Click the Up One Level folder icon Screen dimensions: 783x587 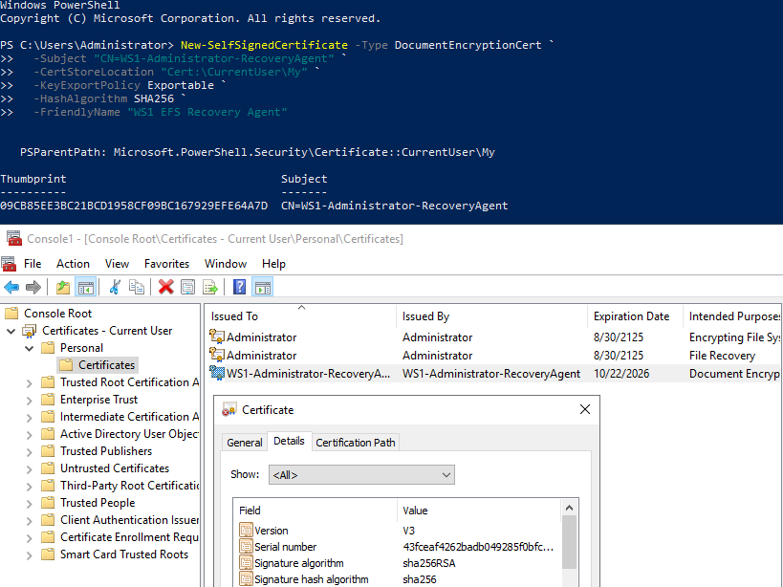pos(63,287)
